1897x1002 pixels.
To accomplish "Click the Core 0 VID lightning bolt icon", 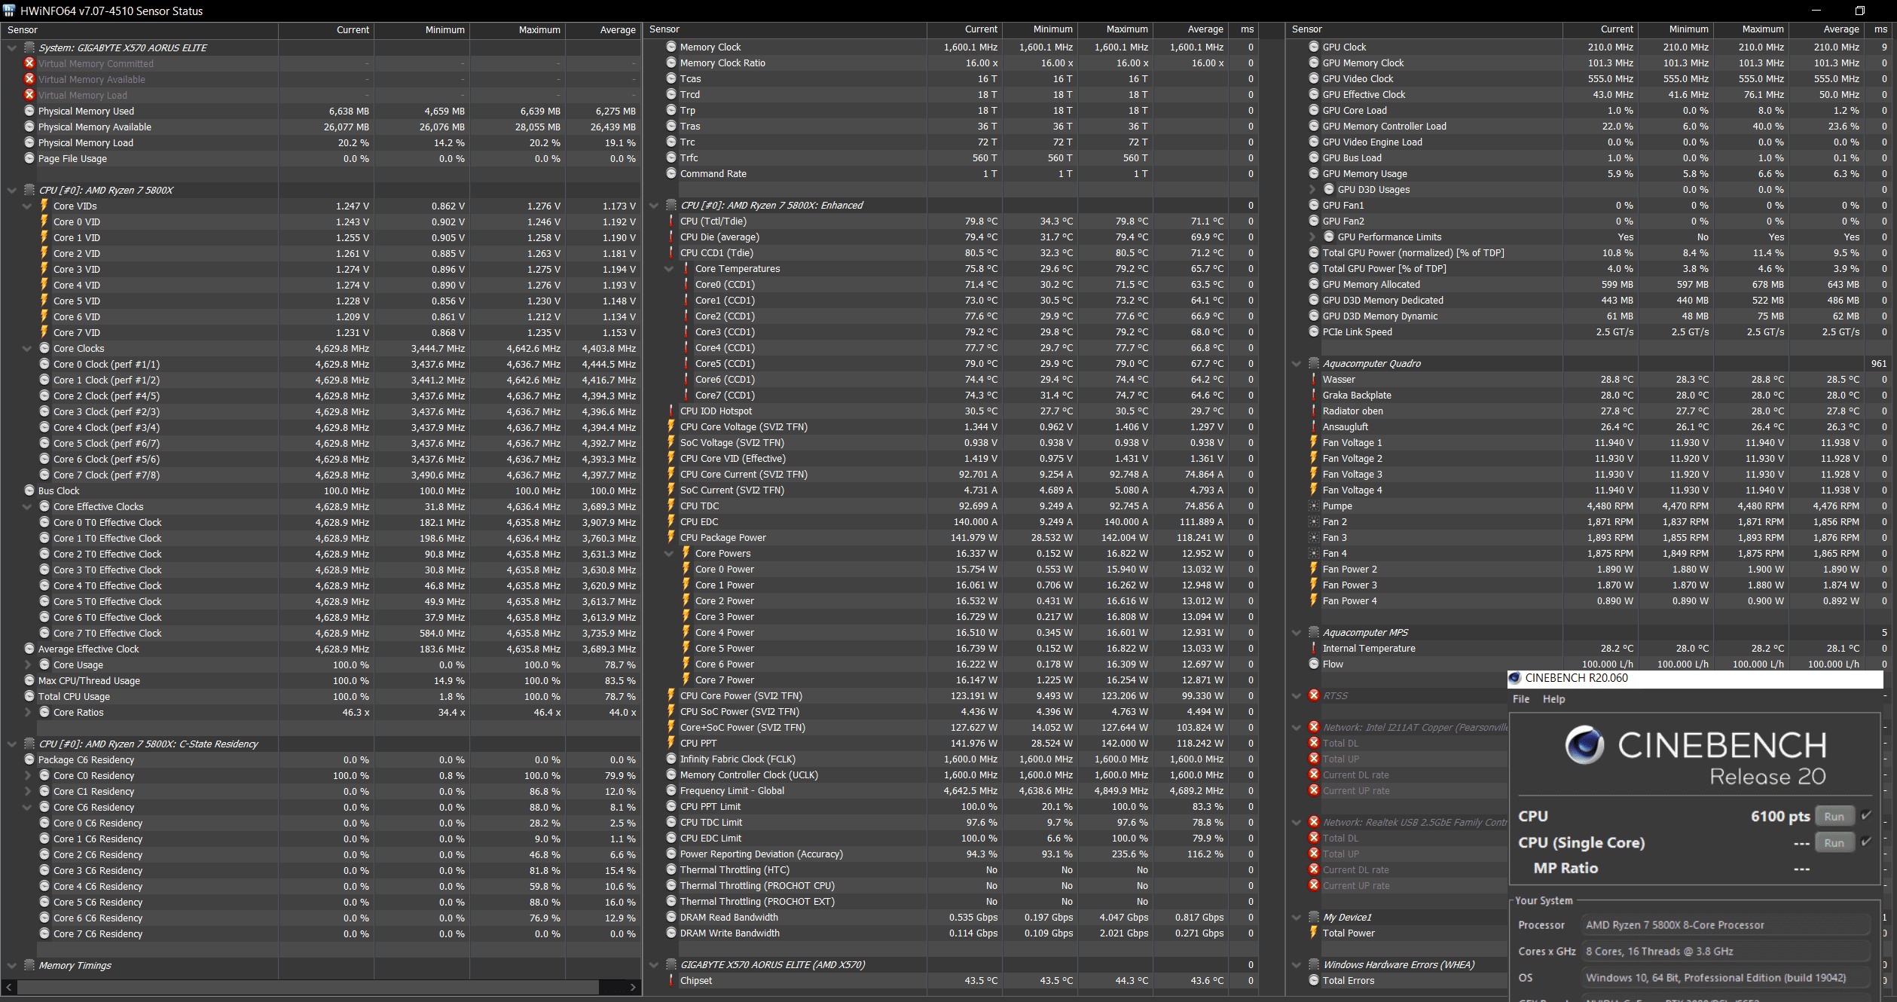I will 44,221.
